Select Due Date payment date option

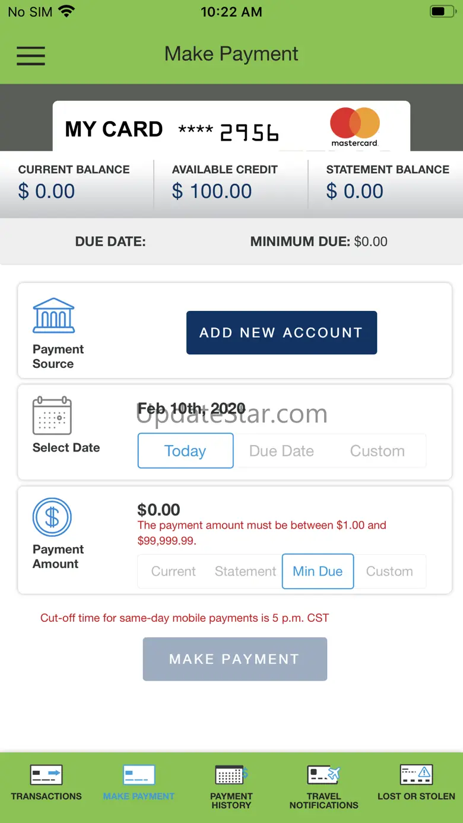coord(281,451)
